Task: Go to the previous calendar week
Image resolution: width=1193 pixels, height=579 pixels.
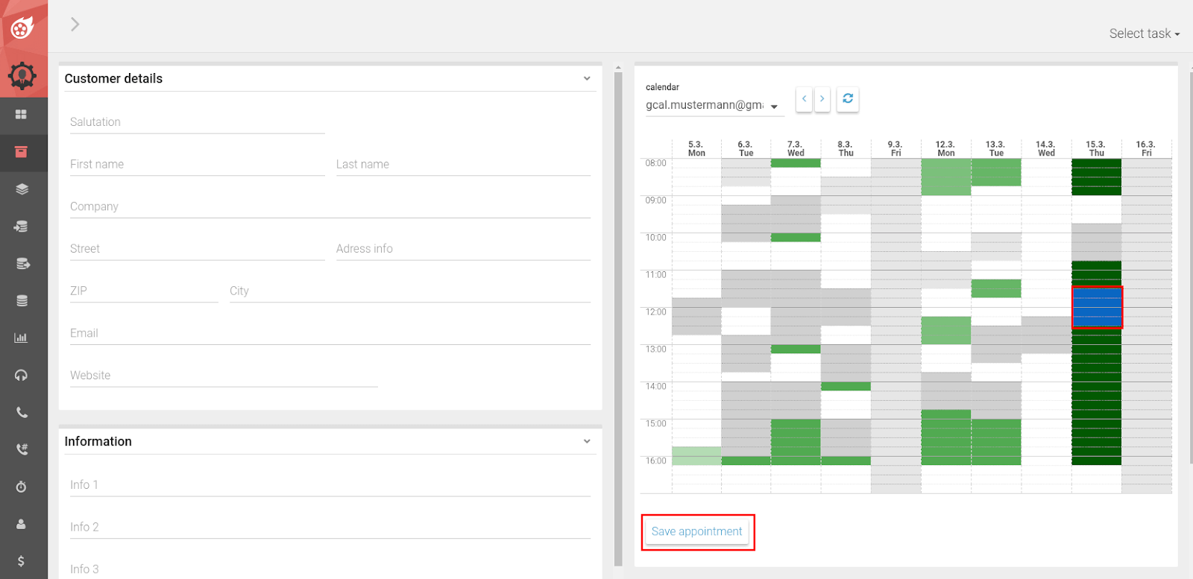Action: pos(804,98)
